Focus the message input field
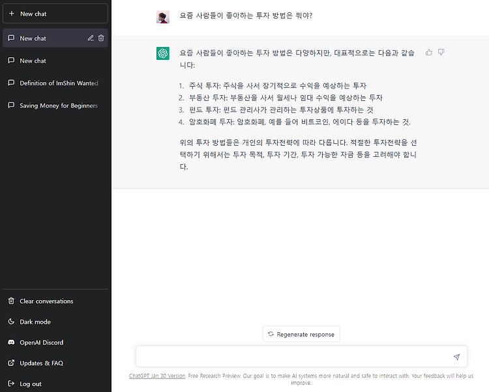The image size is (489, 392). [x=301, y=356]
